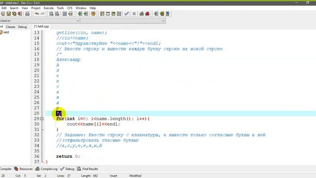Click the // Задание comment line
This screenshot has width=316, height=178.
(x=161, y=135)
